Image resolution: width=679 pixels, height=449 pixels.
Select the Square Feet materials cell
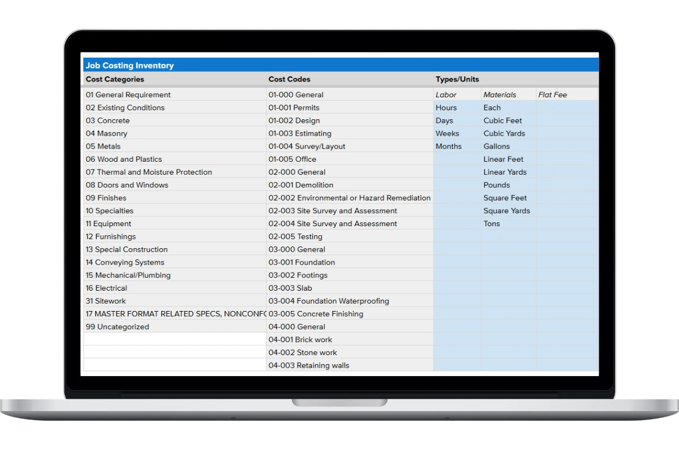pos(509,198)
